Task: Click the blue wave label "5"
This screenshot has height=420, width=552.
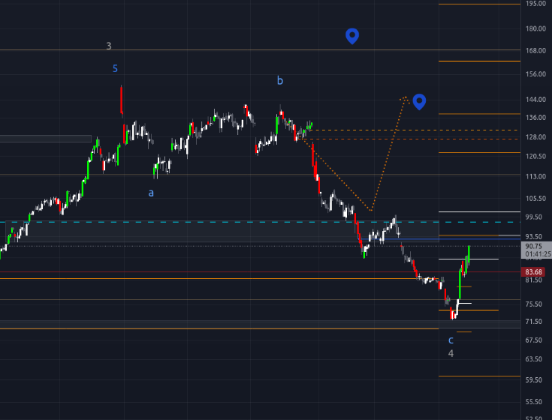Action: click(115, 68)
